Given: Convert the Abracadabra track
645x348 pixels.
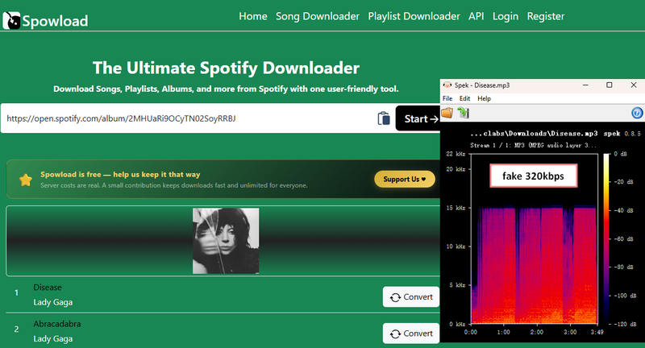Looking at the screenshot, I should coord(411,333).
